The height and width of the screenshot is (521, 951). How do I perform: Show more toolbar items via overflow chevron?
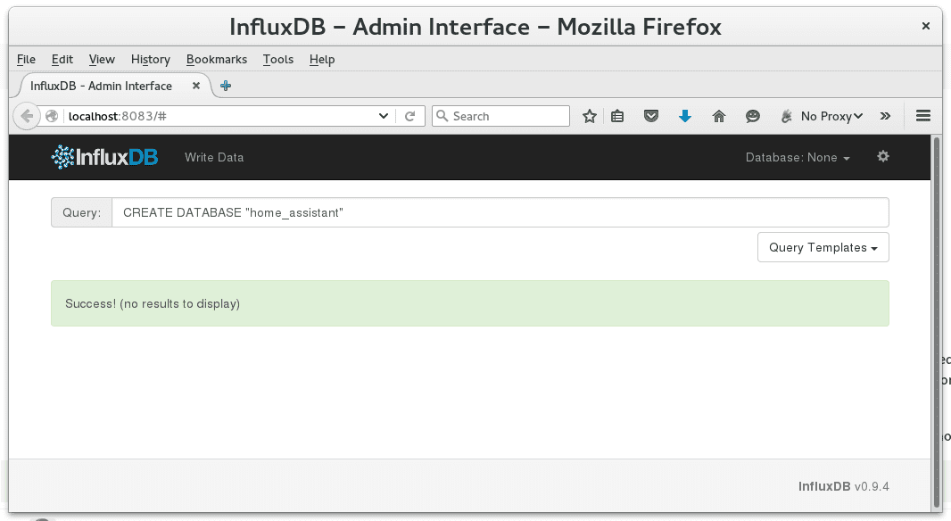point(885,116)
